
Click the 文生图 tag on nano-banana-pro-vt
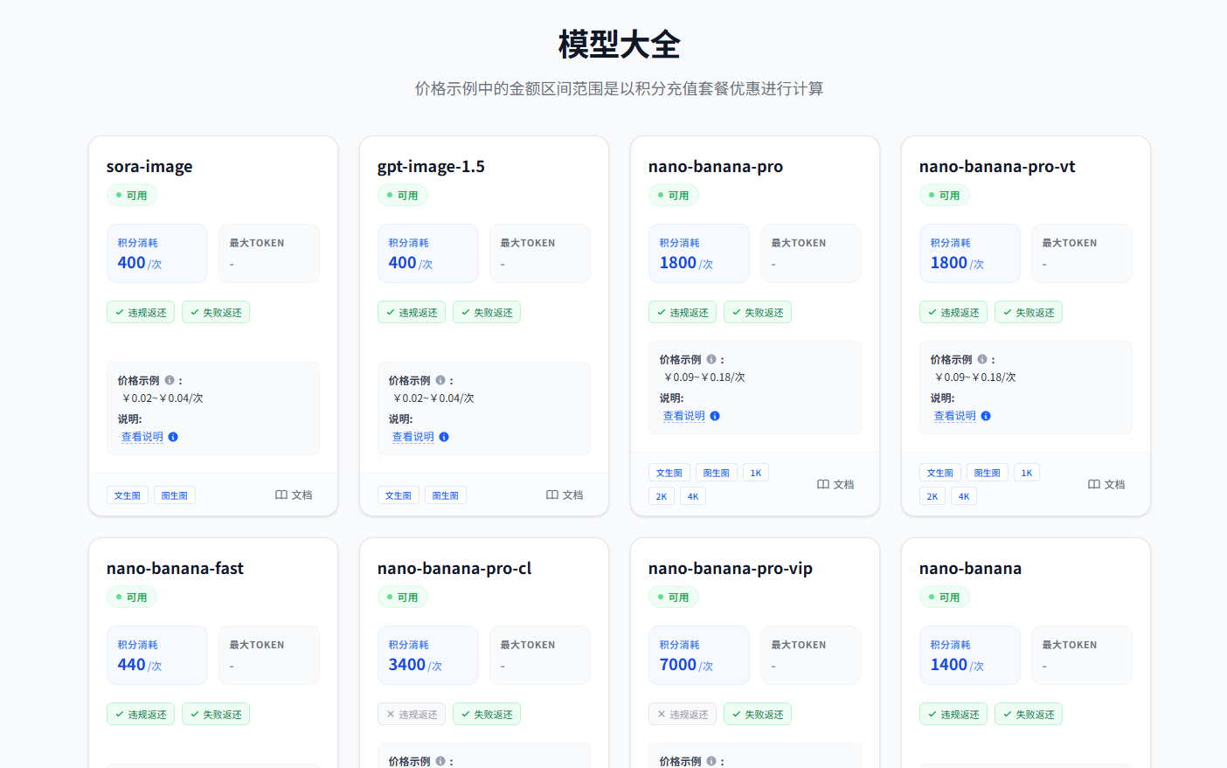click(x=940, y=473)
